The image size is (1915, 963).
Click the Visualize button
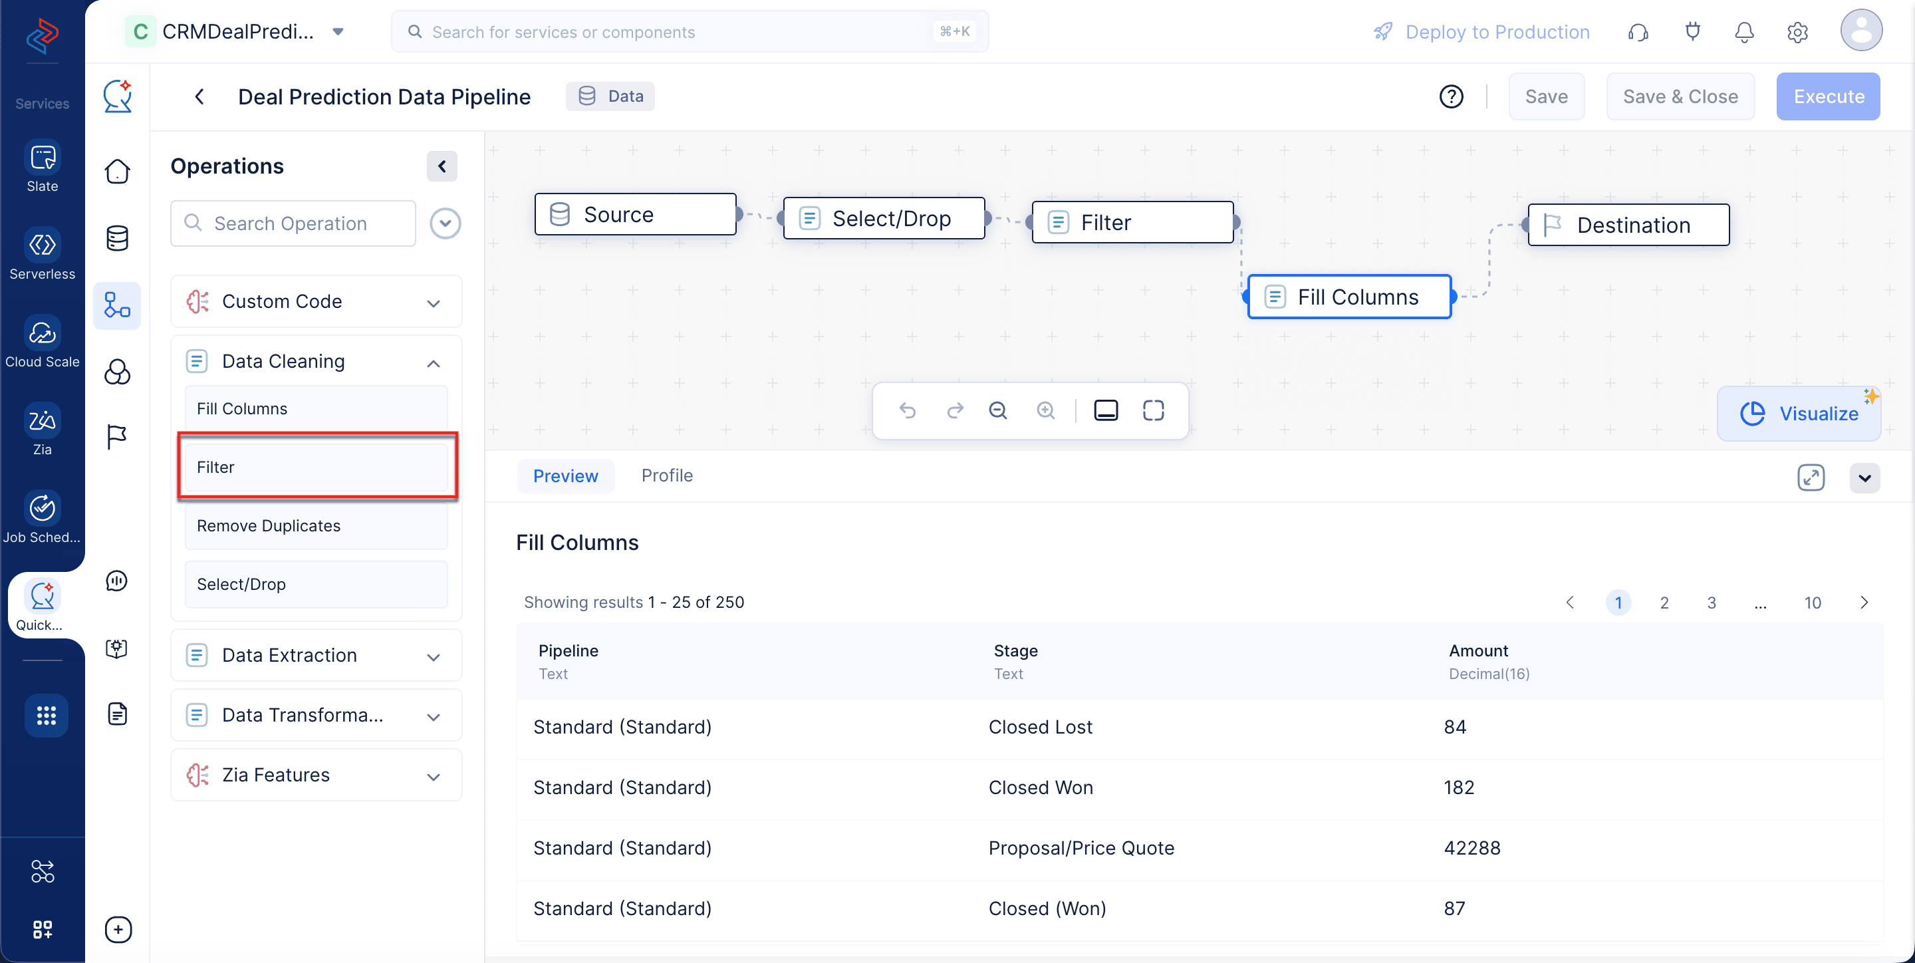[x=1799, y=414]
